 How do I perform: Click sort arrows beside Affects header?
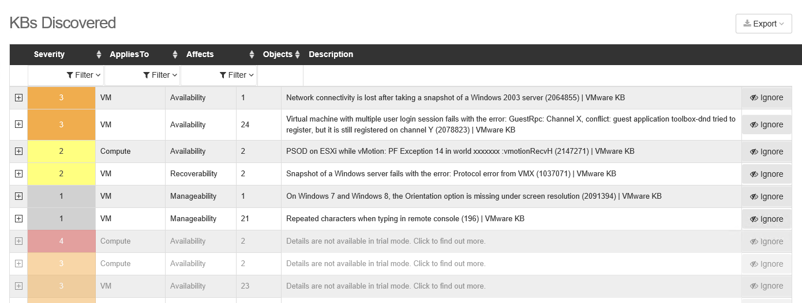coord(252,55)
